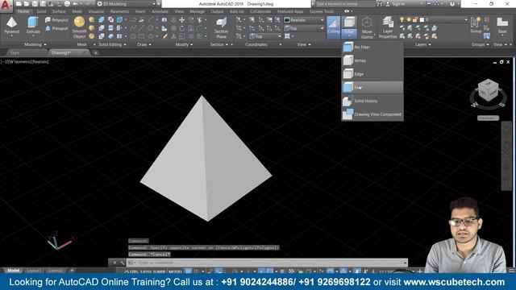Open the Realistic visual style dropdown
The width and height of the screenshot is (516, 290).
coord(304,19)
